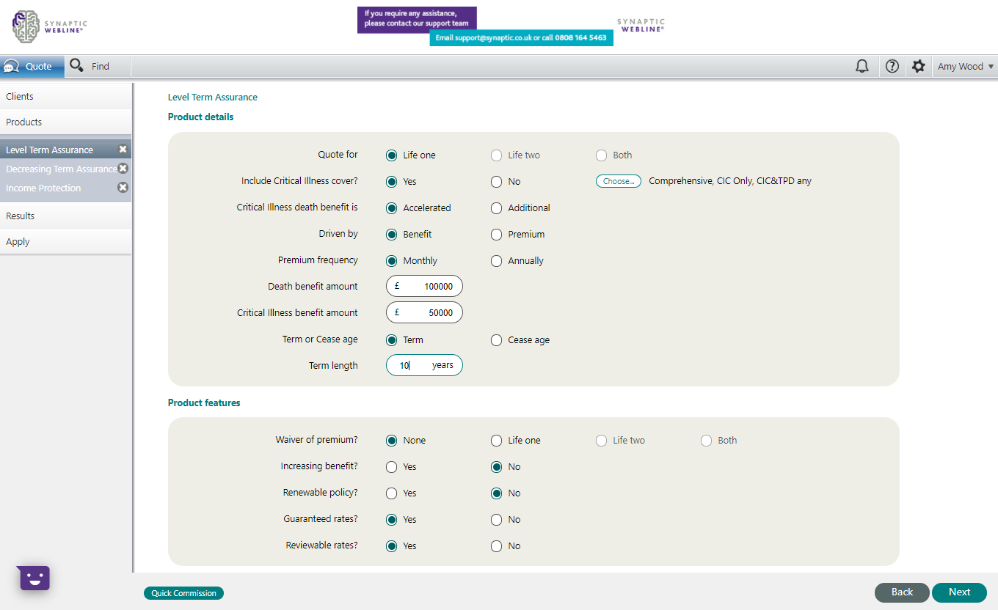Click the Quote speech bubble icon
998x610 pixels.
coord(11,67)
